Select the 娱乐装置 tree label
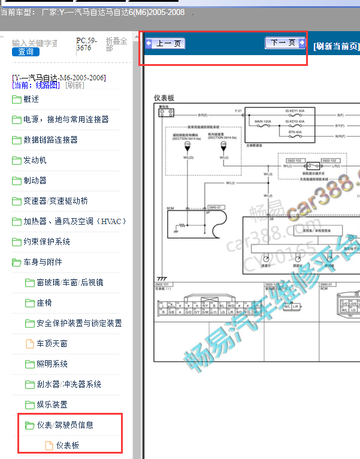This screenshot has width=360, height=459. 52,404
